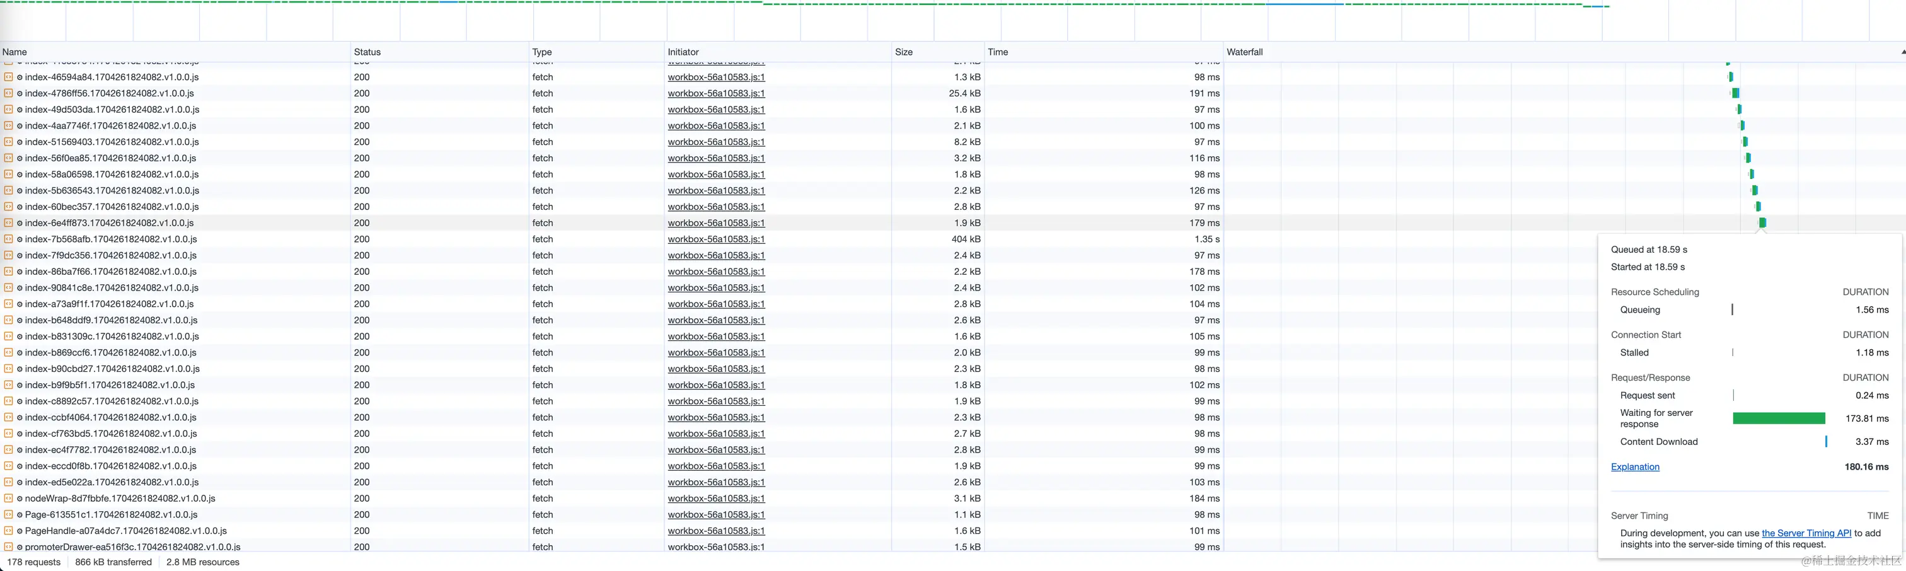Click the '173.81 ms' waiting duration value

(1867, 418)
